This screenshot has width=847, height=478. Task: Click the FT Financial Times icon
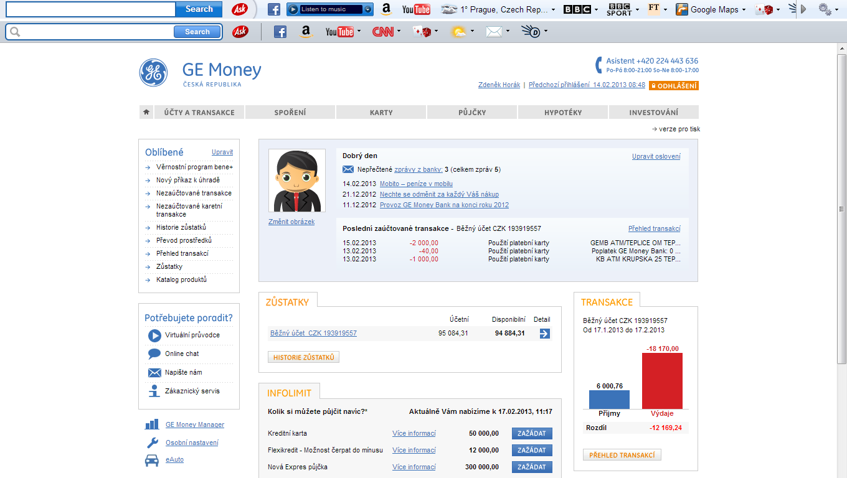coord(653,9)
